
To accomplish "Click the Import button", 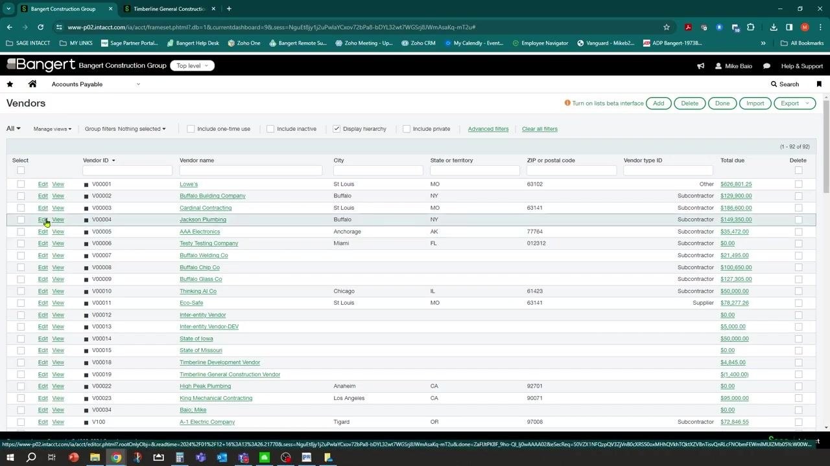I will click(x=755, y=104).
